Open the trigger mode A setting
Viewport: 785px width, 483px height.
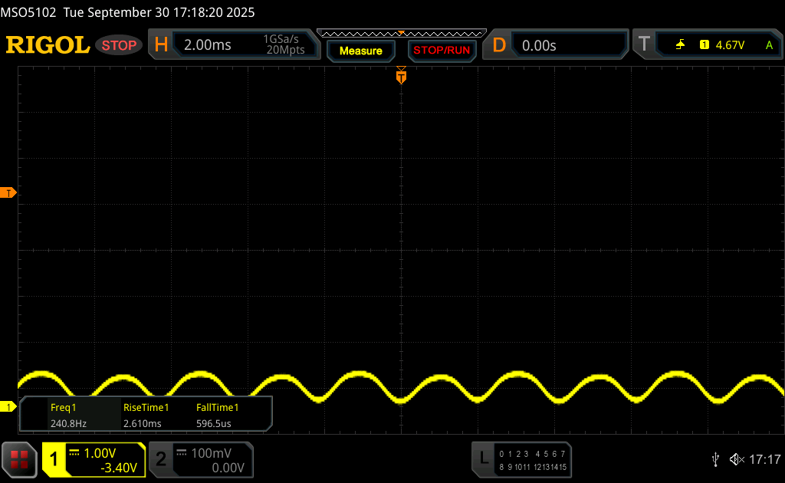769,45
